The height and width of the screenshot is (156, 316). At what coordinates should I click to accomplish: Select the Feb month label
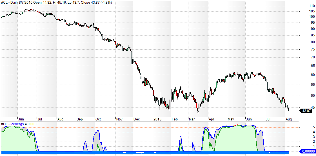click(175, 119)
